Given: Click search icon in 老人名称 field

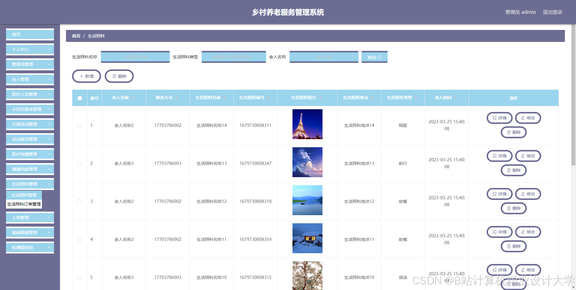Looking at the screenshot, I should [x=295, y=57].
